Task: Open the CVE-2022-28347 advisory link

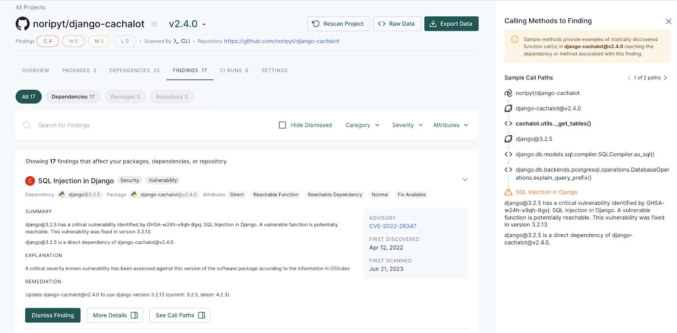Action: pos(393,226)
